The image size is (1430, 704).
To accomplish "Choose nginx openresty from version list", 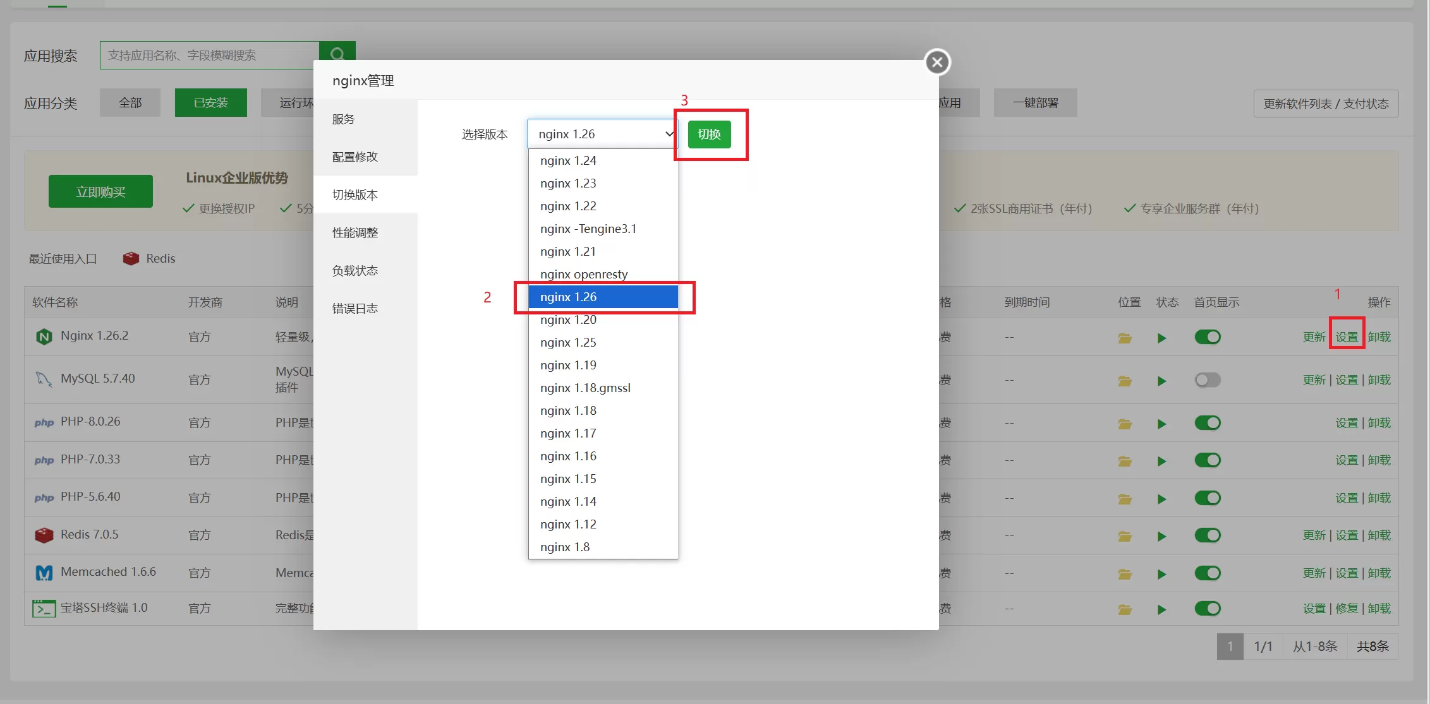I will click(x=603, y=274).
